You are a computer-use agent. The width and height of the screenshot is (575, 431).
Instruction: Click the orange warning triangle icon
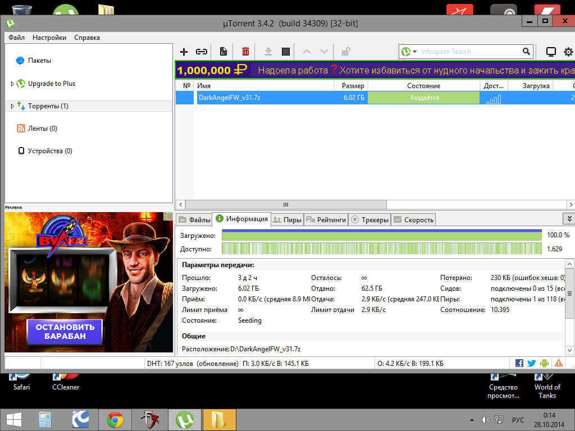(559, 363)
